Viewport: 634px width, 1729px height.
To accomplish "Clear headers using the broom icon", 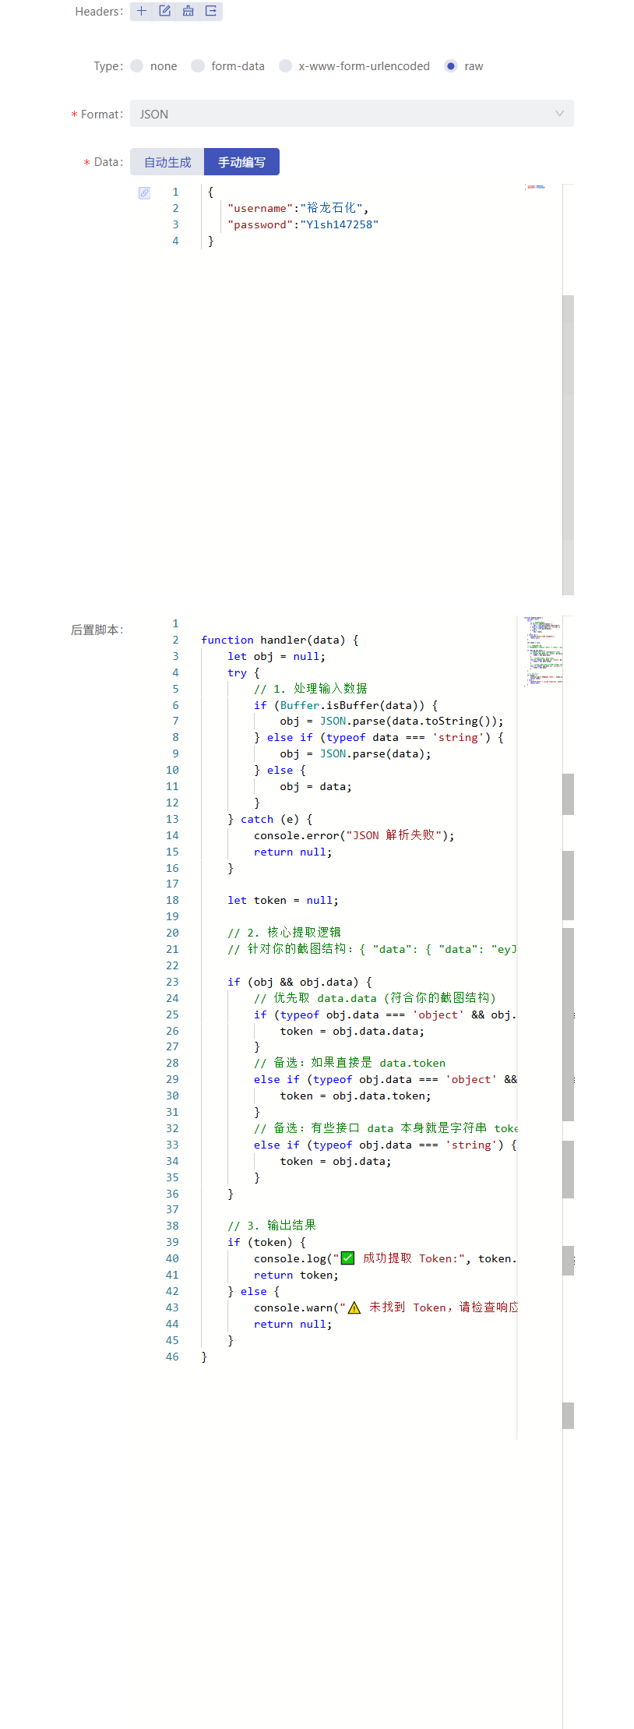I will 188,11.
